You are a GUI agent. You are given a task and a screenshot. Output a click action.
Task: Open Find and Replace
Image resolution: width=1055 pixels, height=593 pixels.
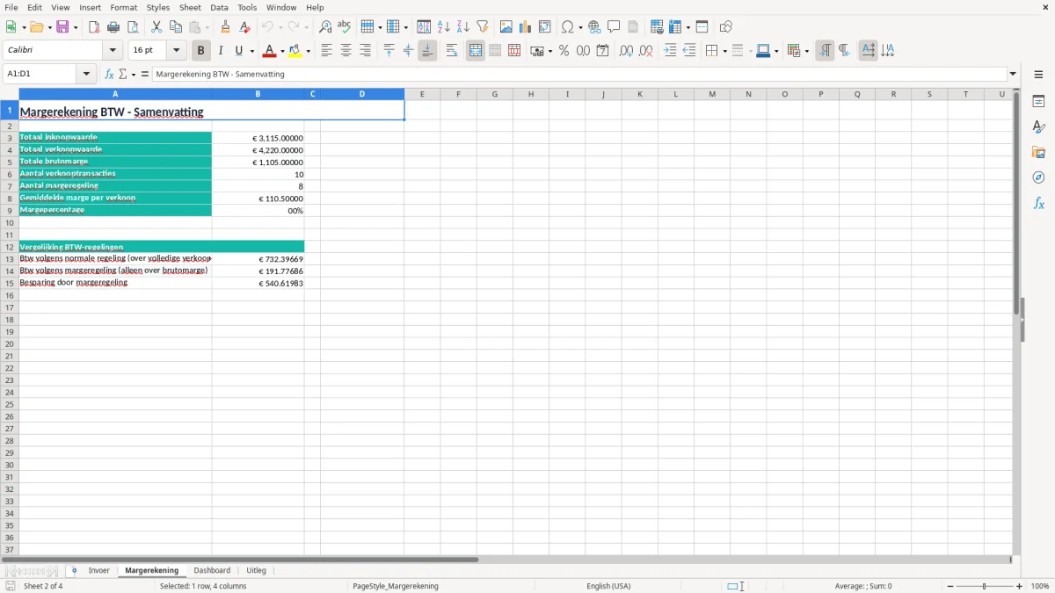click(x=325, y=27)
